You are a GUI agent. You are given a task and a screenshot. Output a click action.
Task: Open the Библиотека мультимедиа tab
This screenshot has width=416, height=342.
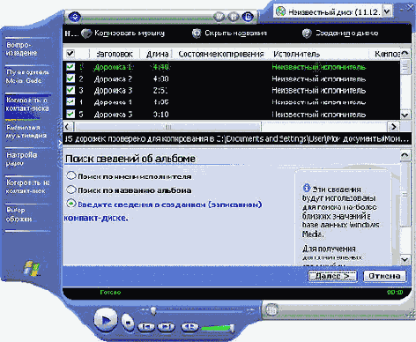tap(27, 131)
